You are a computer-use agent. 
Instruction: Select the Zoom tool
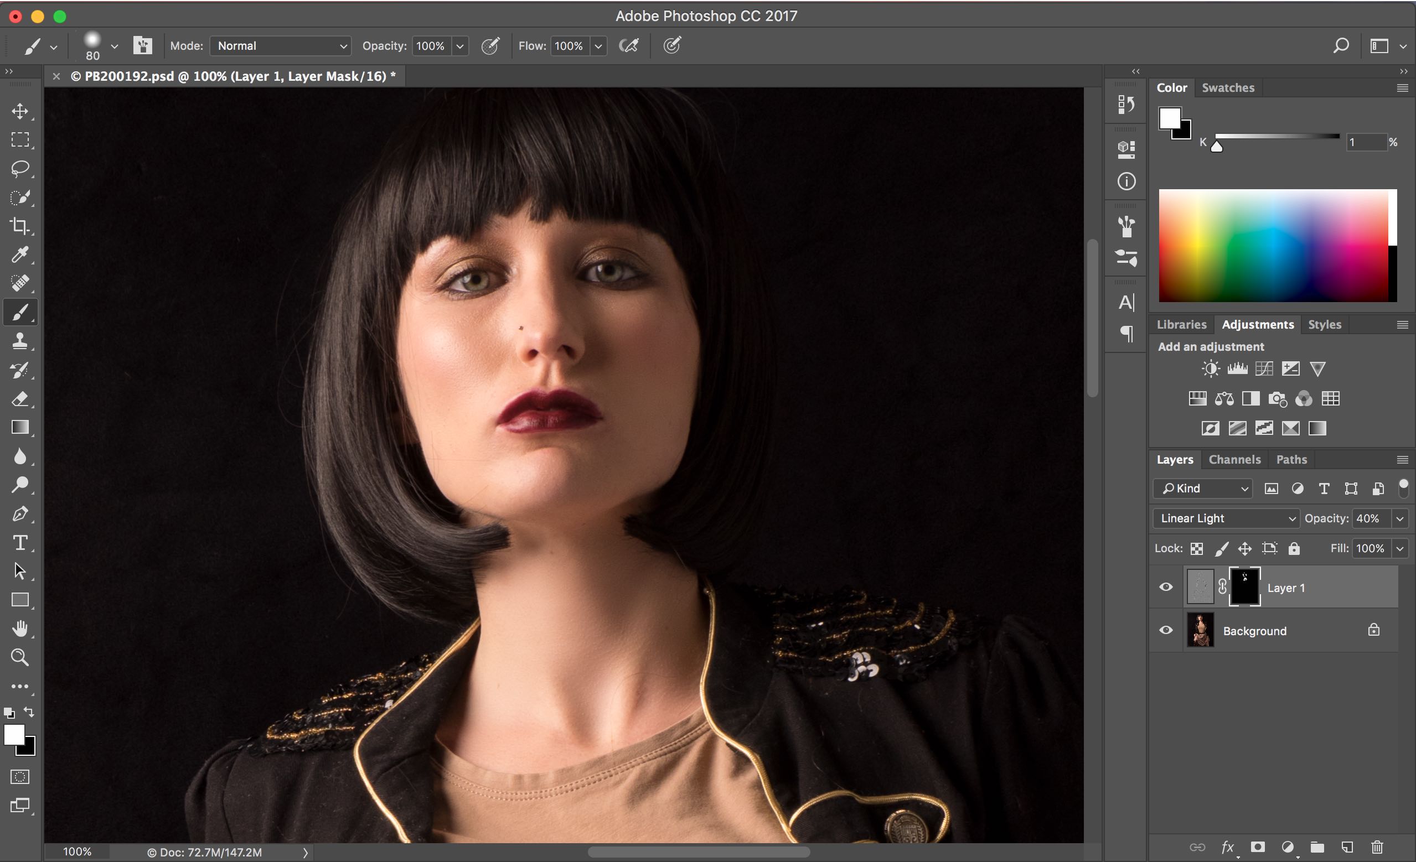[19, 657]
